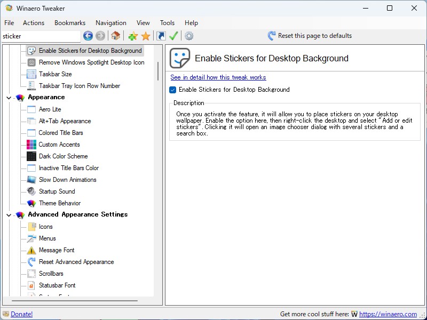Select the Icons tree item
This screenshot has height=320, width=427.
pyautogui.click(x=45, y=226)
